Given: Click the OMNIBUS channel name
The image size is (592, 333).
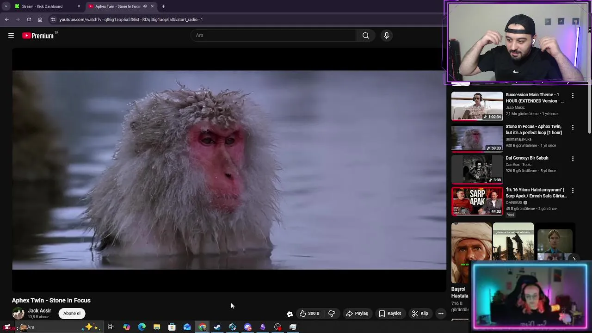Looking at the screenshot, I should click(514, 203).
